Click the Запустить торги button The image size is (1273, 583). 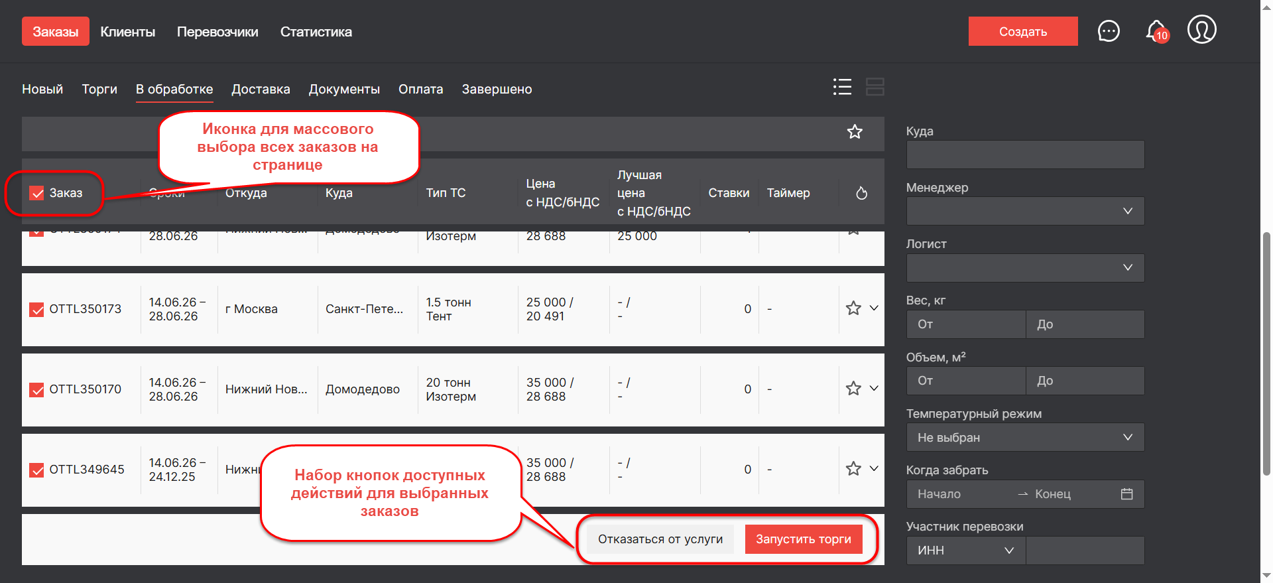803,539
